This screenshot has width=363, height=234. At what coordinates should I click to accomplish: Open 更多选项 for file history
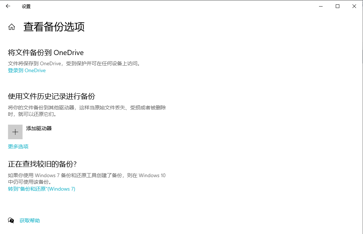tap(17, 146)
